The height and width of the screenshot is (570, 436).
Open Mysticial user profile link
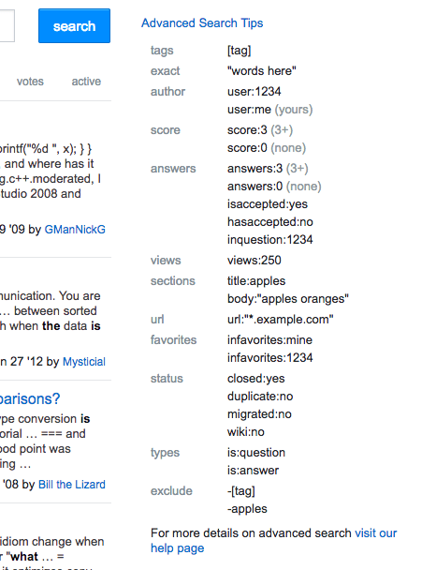(x=84, y=362)
